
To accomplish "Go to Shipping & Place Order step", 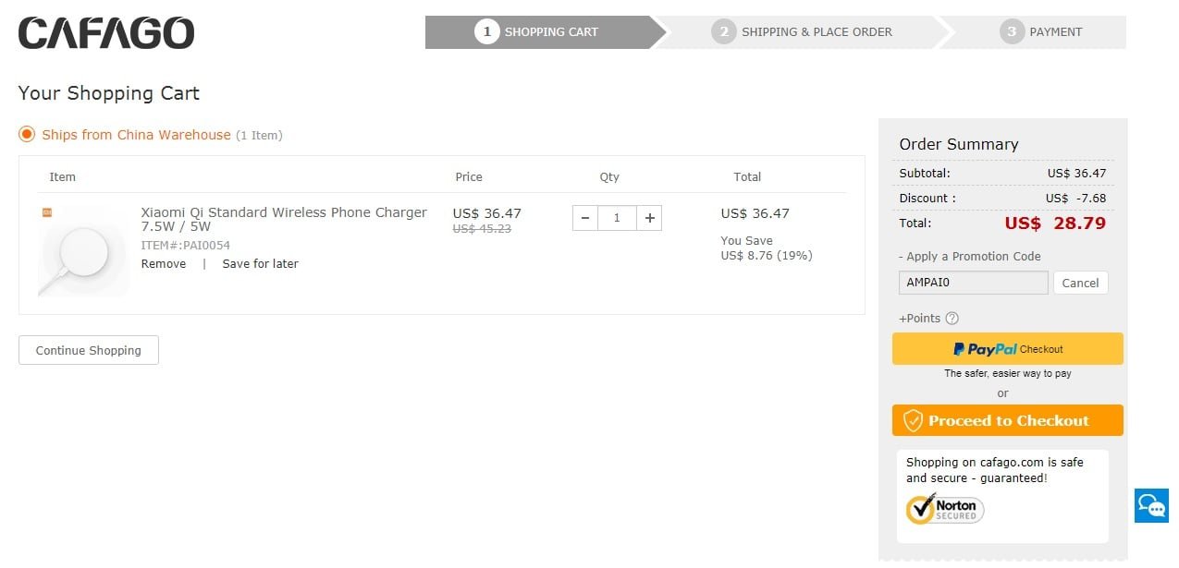I will (x=803, y=32).
